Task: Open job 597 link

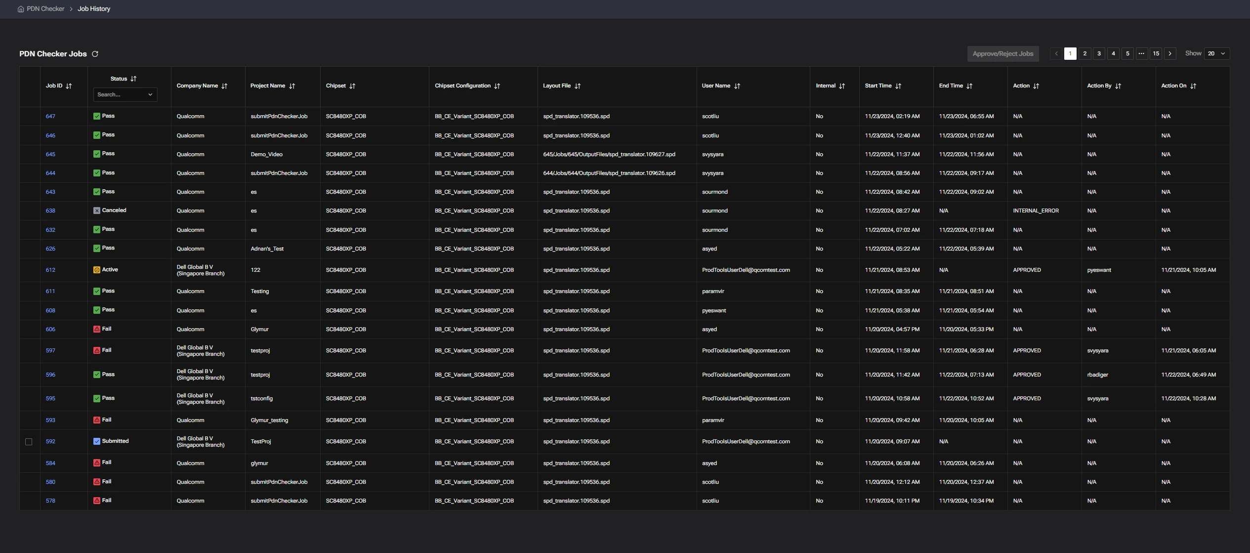Action: point(50,351)
